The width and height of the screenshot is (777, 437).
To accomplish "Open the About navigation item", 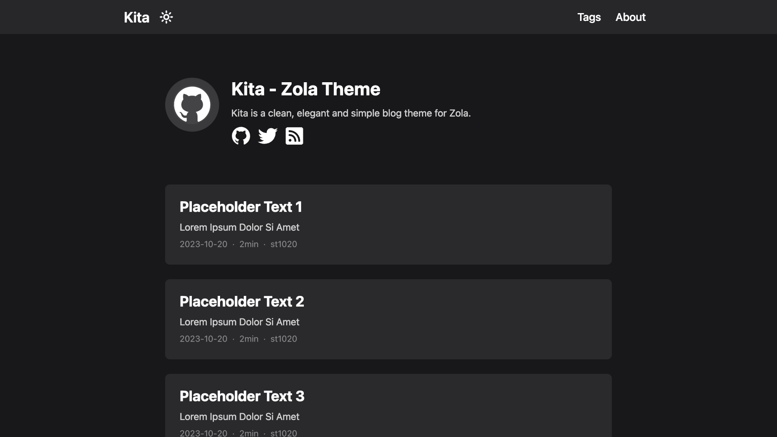I will (x=630, y=17).
